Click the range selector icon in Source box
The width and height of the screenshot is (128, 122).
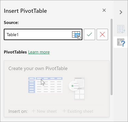76,35
